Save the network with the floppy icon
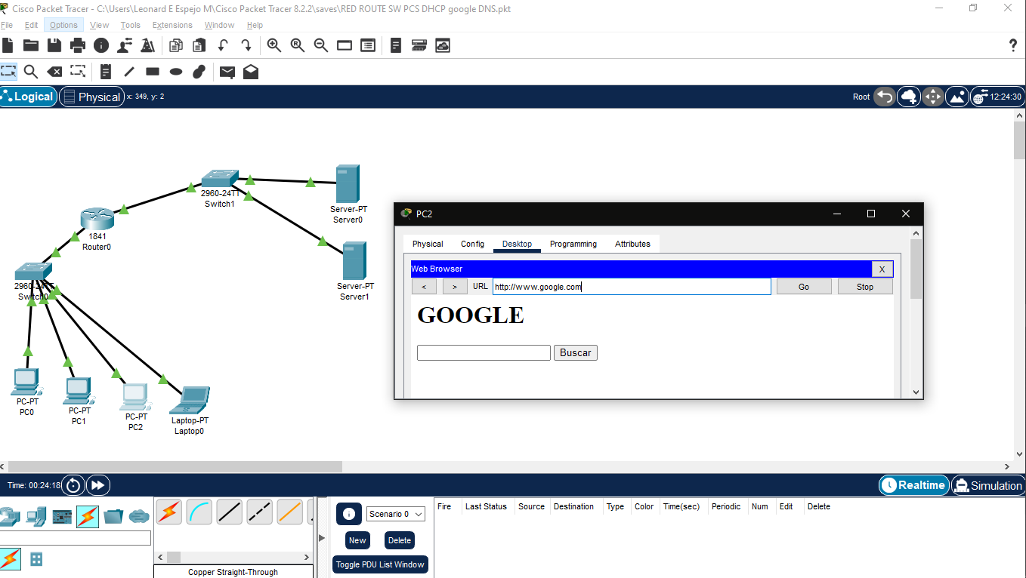The image size is (1026, 578). [54, 45]
